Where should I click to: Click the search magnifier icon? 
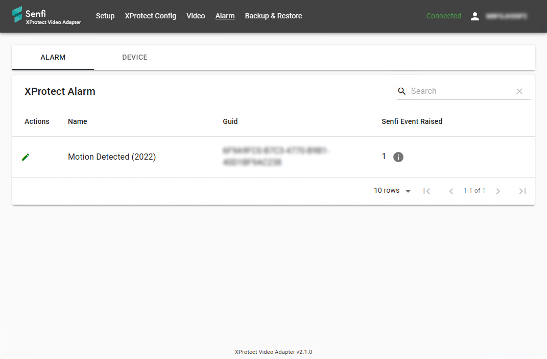click(402, 91)
